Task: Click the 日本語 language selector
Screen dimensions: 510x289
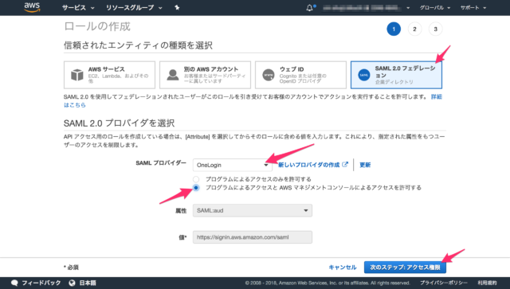Action: pyautogui.click(x=88, y=283)
